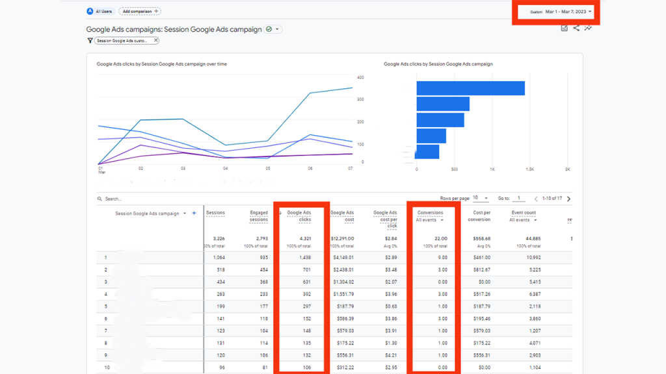The width and height of the screenshot is (666, 374).
Task: Click the Conversions column header
Action: (x=430, y=213)
